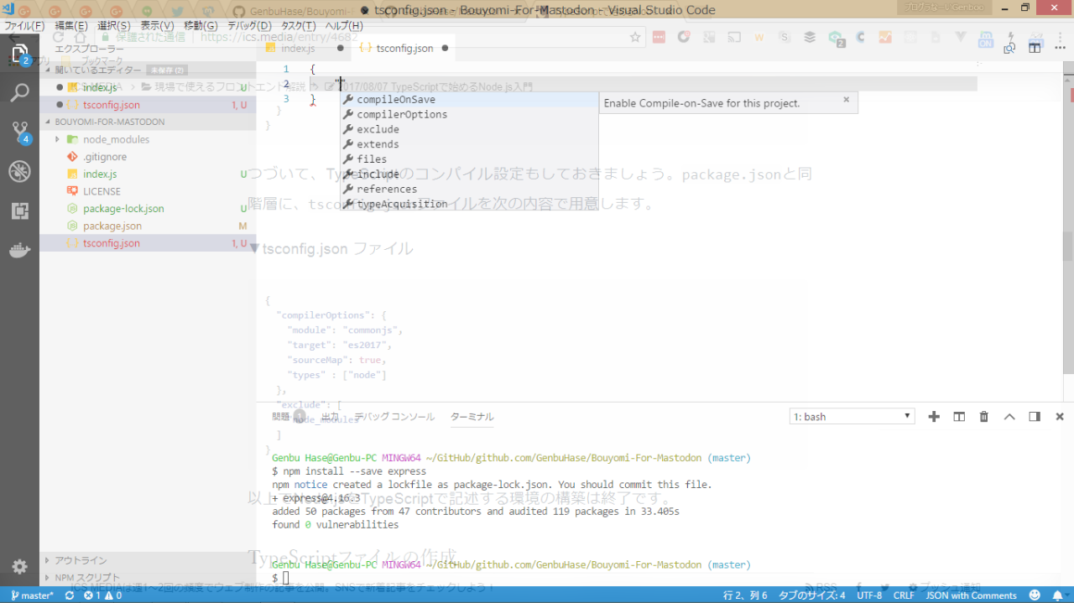The width and height of the screenshot is (1074, 603).
Task: Kill terminal with the trash icon
Action: [x=984, y=417]
